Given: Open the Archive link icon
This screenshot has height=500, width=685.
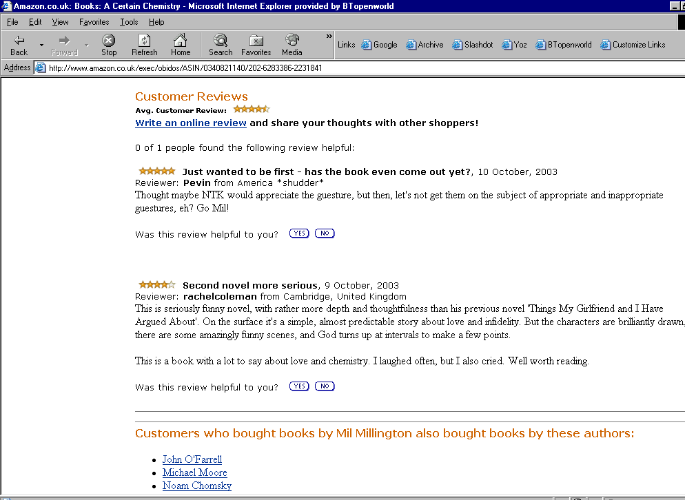Looking at the screenshot, I should point(411,45).
